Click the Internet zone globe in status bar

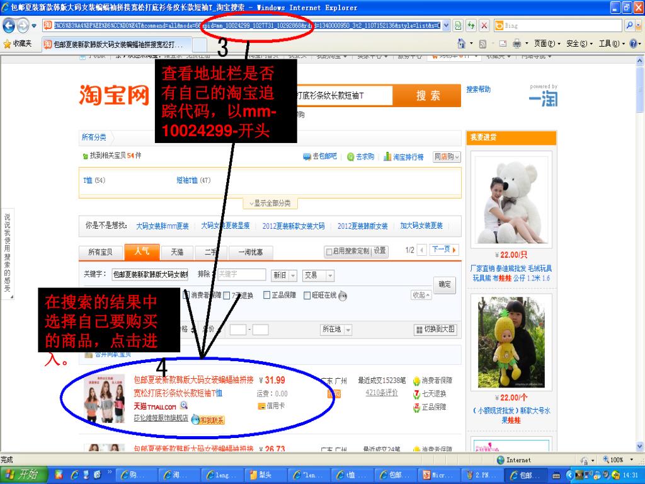(501, 460)
